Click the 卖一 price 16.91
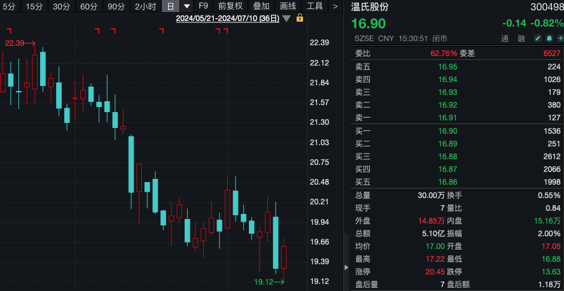The width and height of the screenshot is (564, 291). (x=448, y=118)
